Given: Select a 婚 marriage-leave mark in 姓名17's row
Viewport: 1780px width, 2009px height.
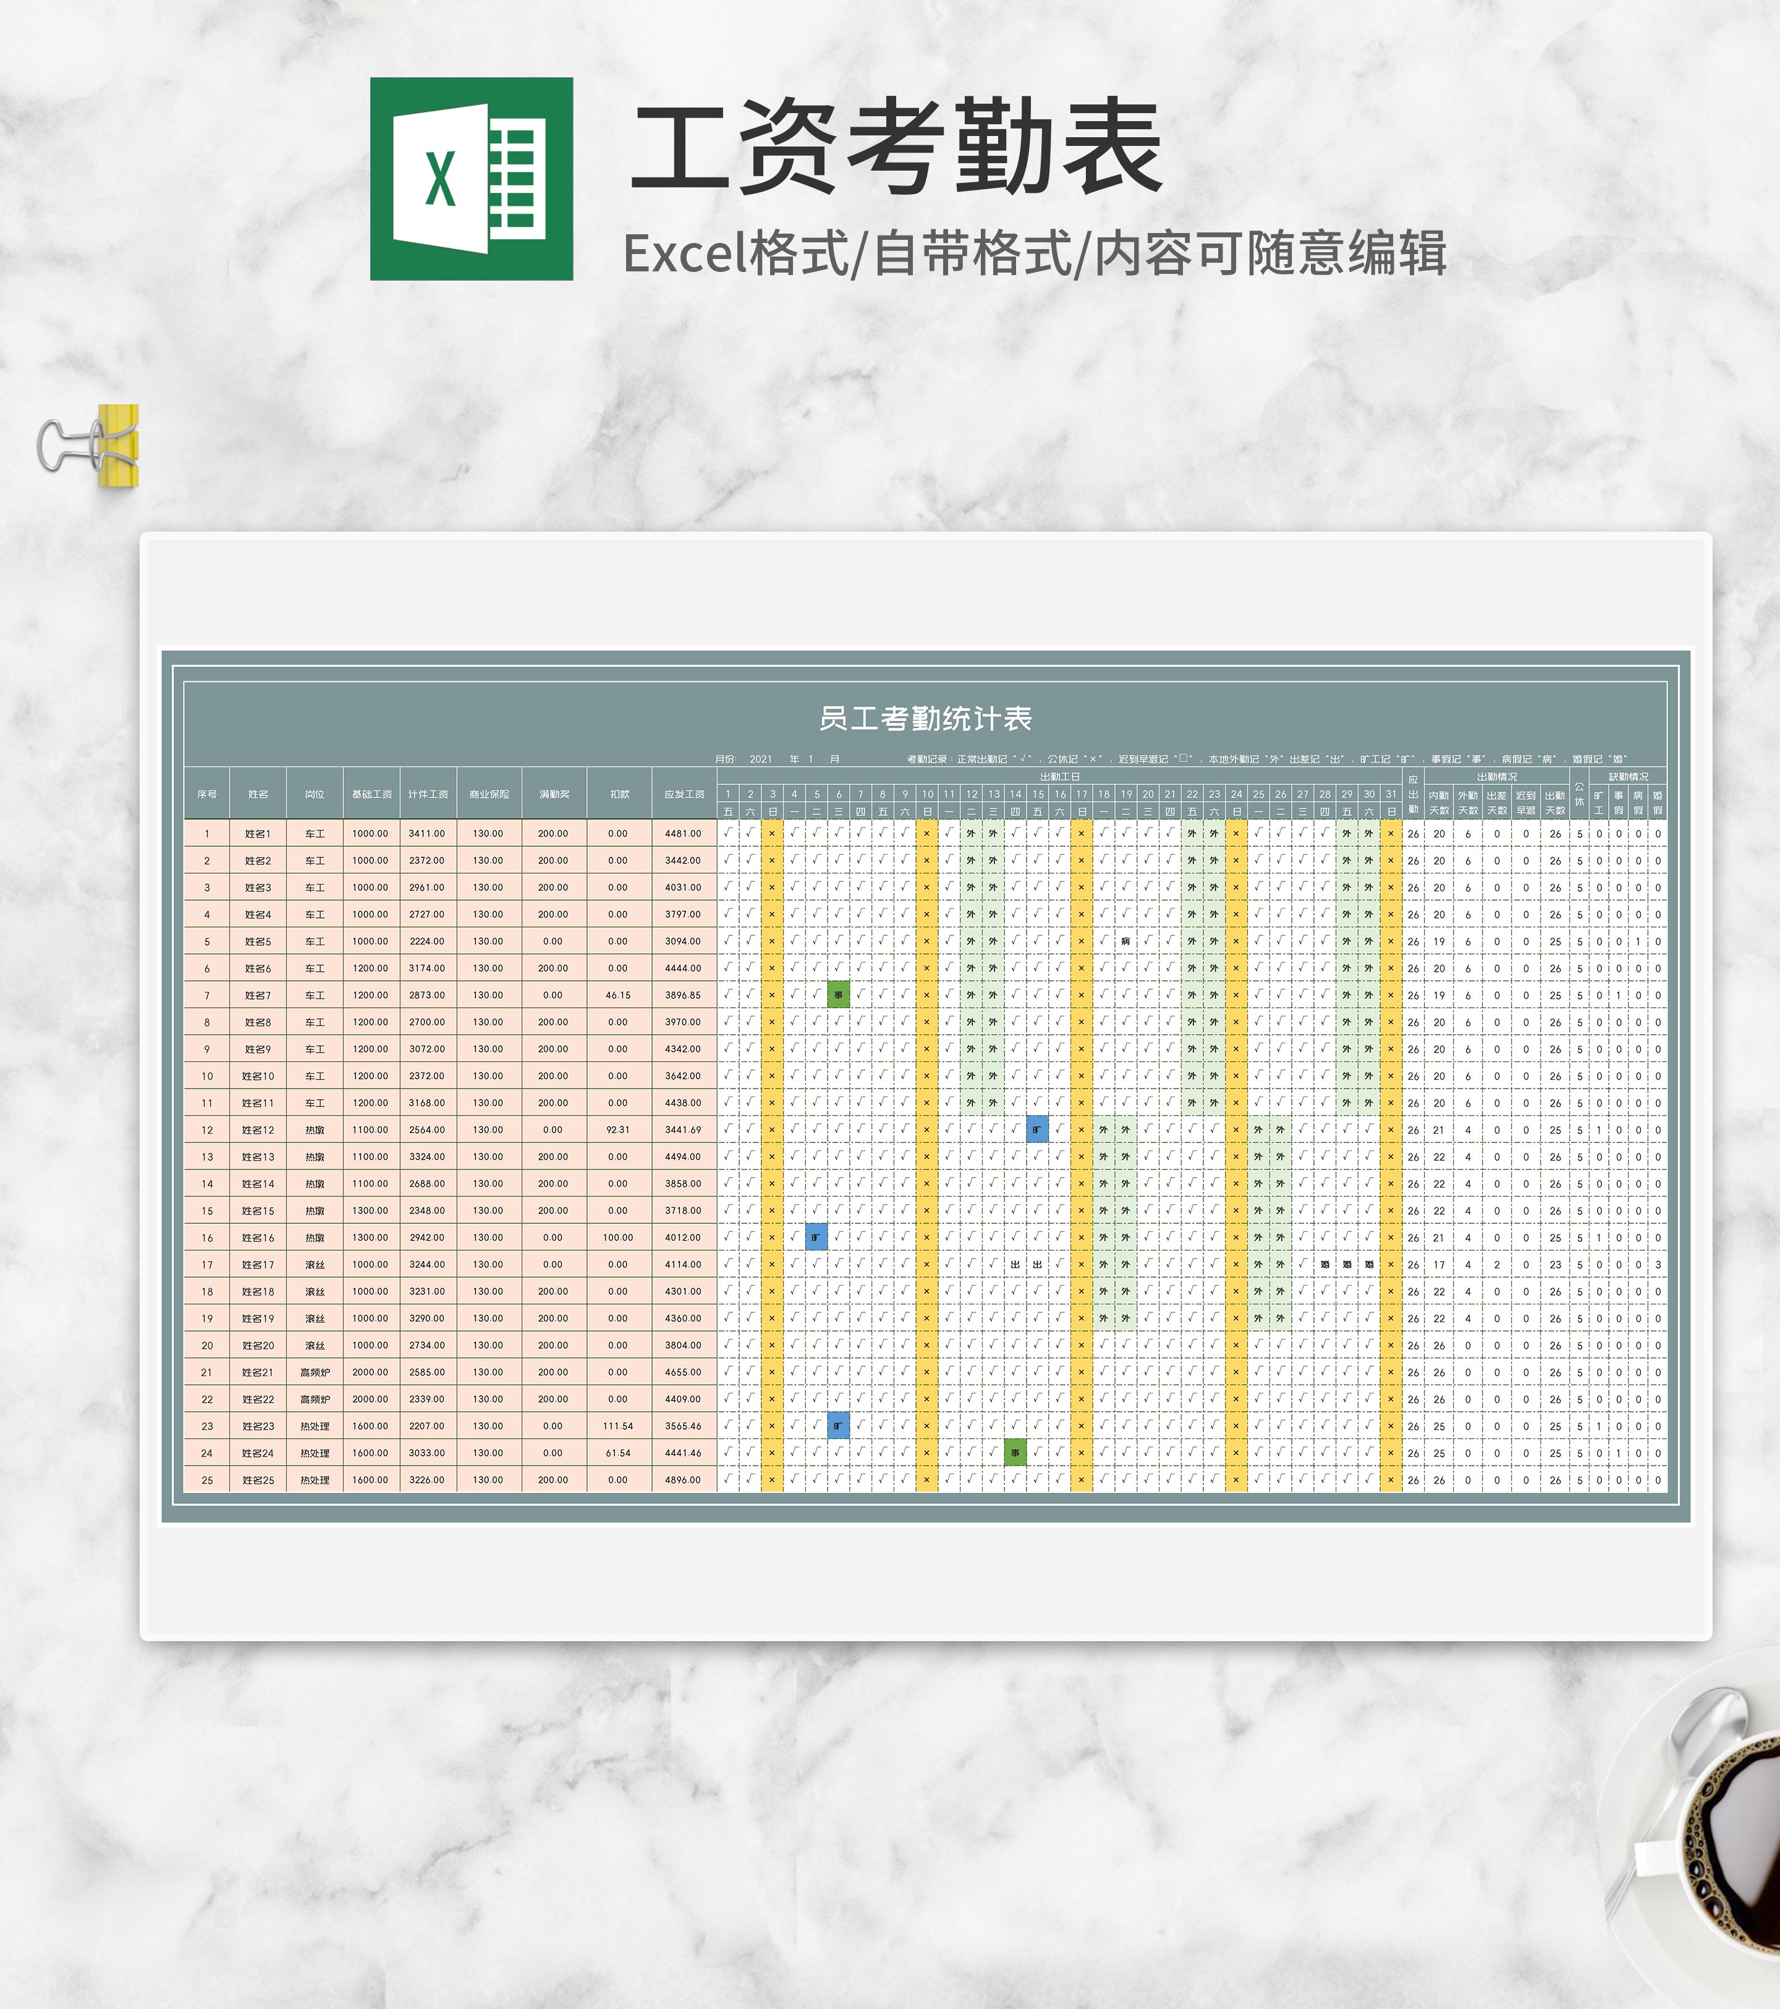Looking at the screenshot, I should (x=1330, y=1263).
